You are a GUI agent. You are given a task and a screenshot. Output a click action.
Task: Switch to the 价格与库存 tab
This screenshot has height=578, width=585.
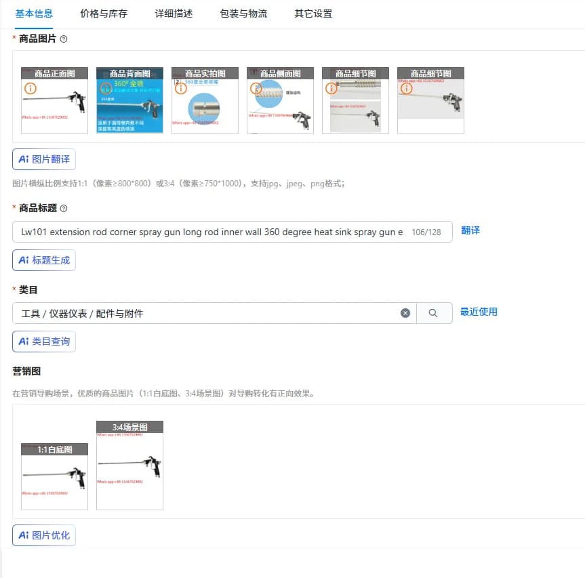click(x=104, y=14)
